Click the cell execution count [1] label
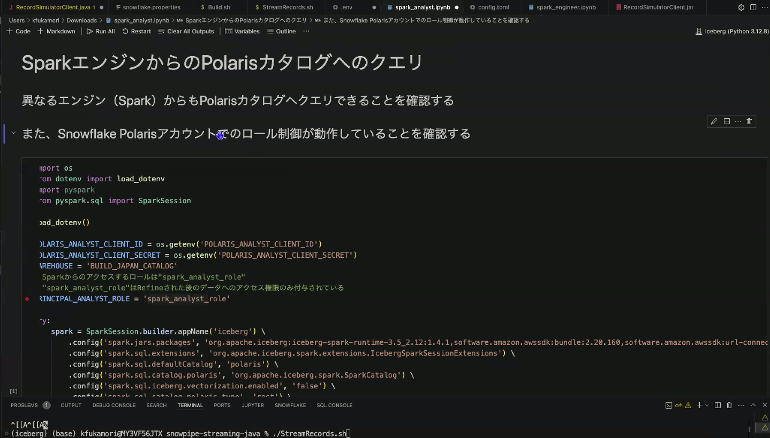Image resolution: width=770 pixels, height=438 pixels. [x=14, y=391]
